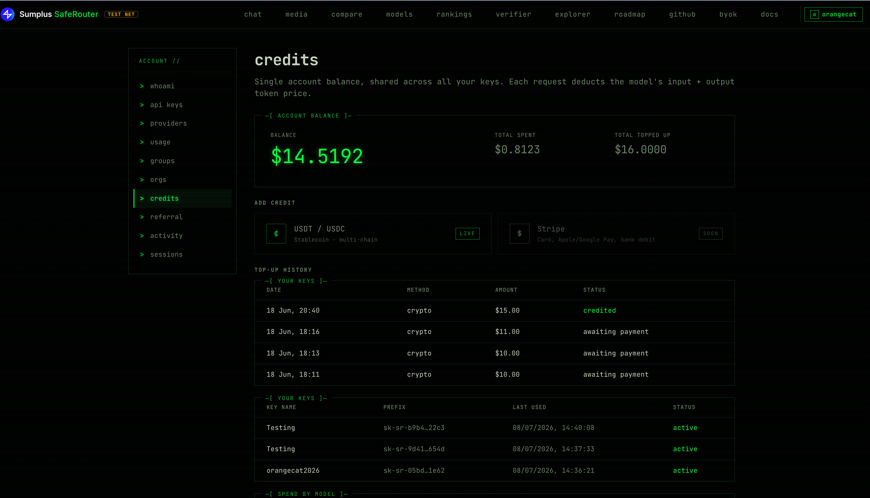Click the $14.5192 balance value
The width and height of the screenshot is (870, 498).
click(x=317, y=156)
